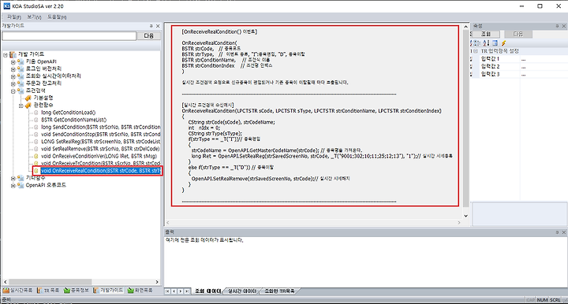Expand the 조회와 실시간데이터처리 node
The image size is (568, 304).
click(x=13, y=76)
